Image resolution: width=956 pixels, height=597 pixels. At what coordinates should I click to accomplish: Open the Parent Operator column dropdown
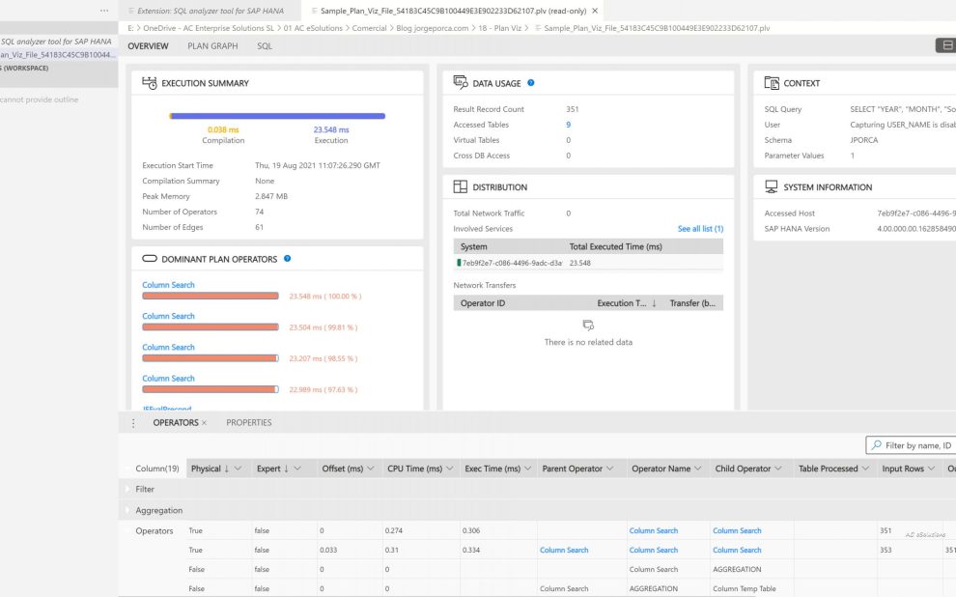click(x=611, y=469)
